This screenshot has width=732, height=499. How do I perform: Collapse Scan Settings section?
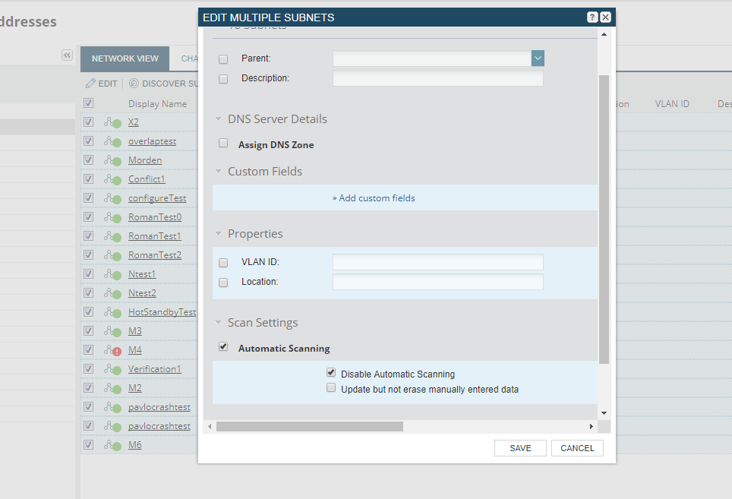pos(218,323)
